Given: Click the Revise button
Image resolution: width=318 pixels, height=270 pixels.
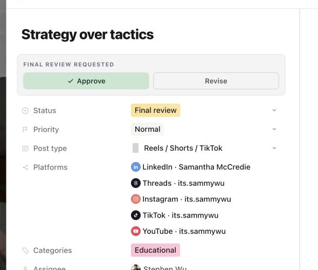Looking at the screenshot, I should click(x=216, y=81).
